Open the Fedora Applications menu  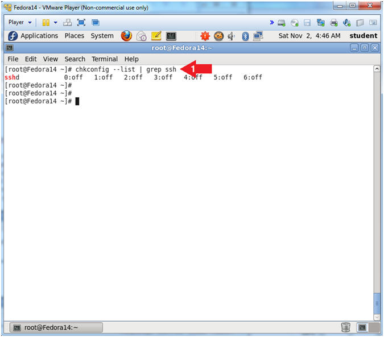click(x=33, y=36)
